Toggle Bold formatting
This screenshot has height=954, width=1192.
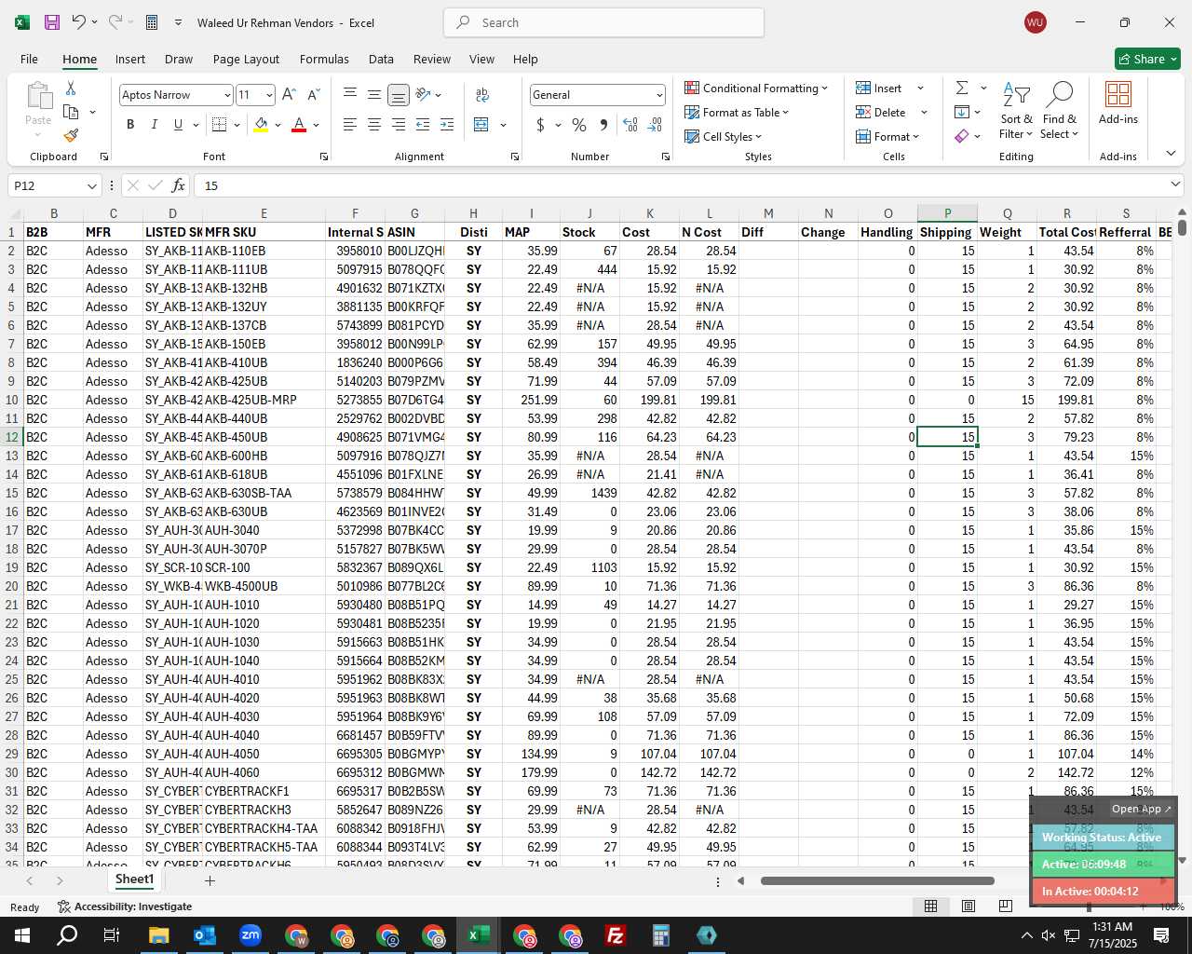[130, 125]
